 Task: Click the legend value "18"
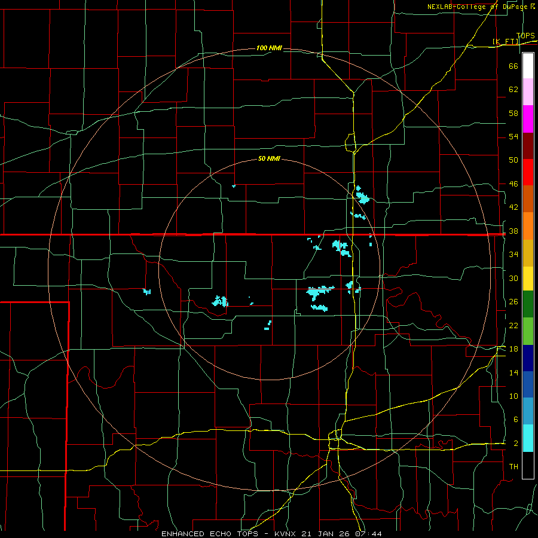(513, 349)
